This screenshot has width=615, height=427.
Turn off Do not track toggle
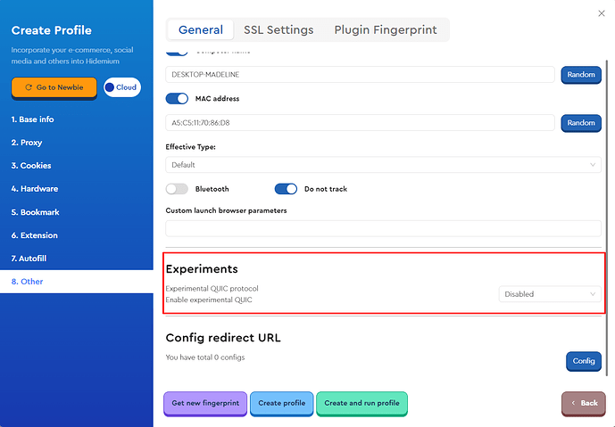pos(286,189)
